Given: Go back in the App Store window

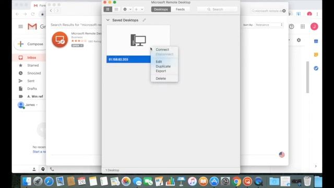Looking at the screenshot, I should click(x=51, y=10).
